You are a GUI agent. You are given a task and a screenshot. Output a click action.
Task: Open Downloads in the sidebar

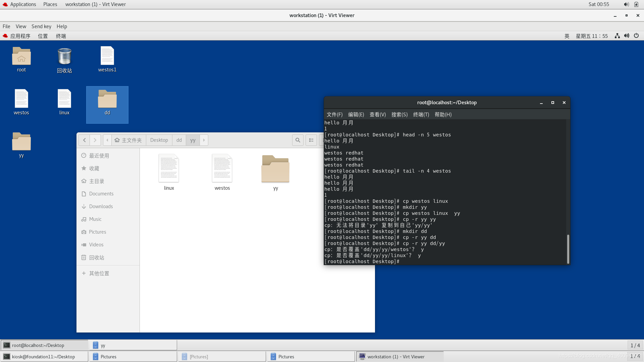pyautogui.click(x=101, y=206)
